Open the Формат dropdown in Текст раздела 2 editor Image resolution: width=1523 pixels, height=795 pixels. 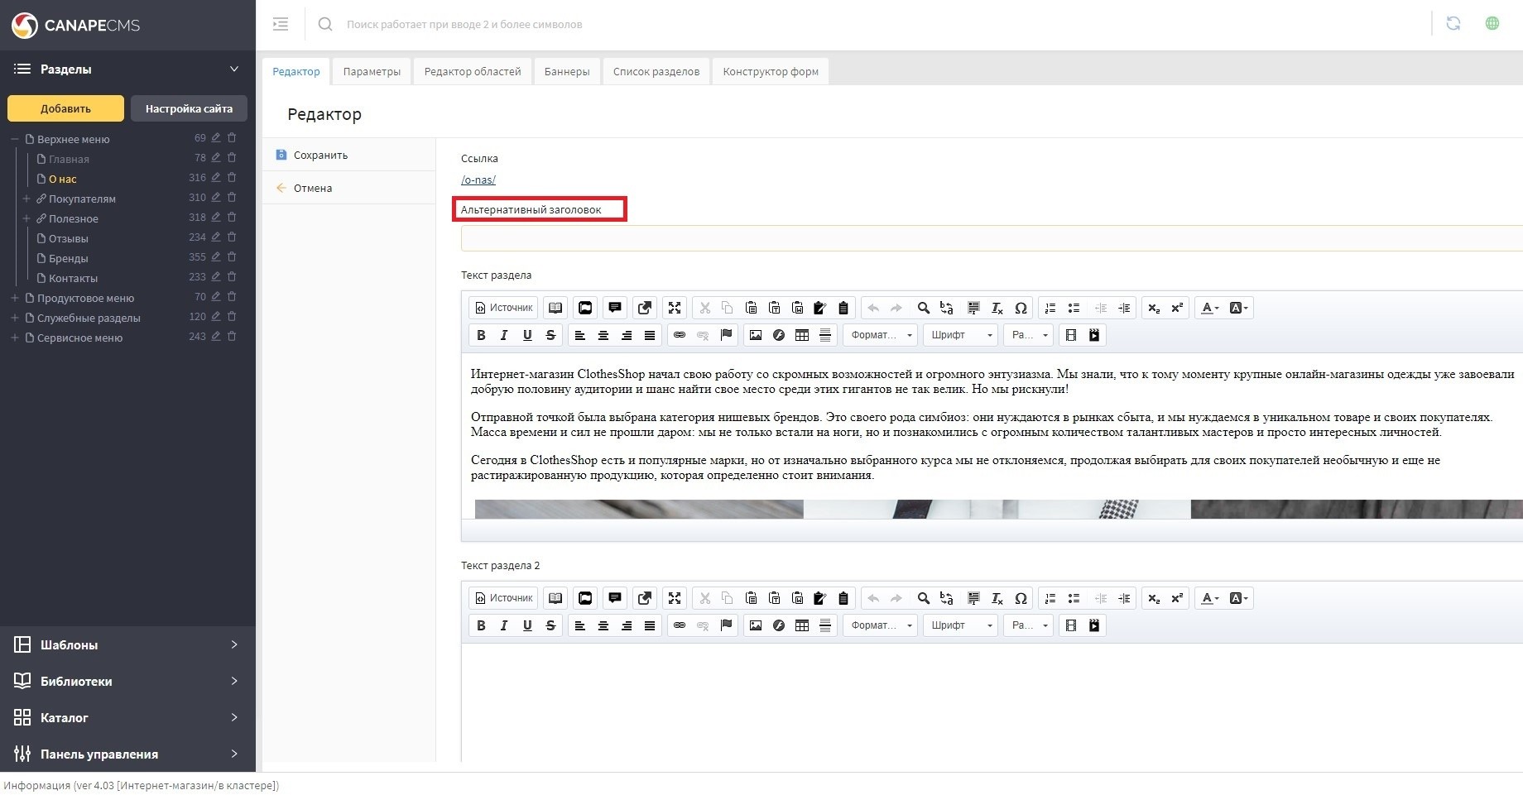(x=881, y=625)
